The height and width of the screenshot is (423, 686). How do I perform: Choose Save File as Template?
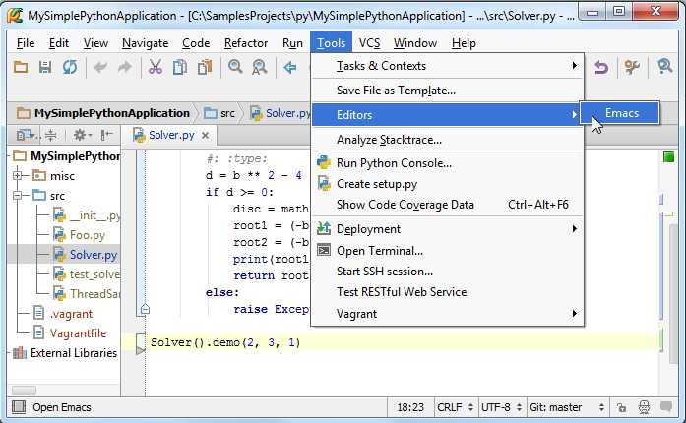[x=448, y=91]
